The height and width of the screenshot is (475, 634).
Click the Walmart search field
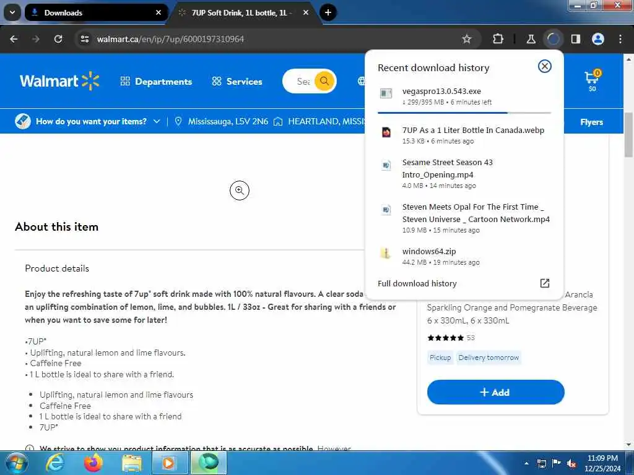click(302, 81)
